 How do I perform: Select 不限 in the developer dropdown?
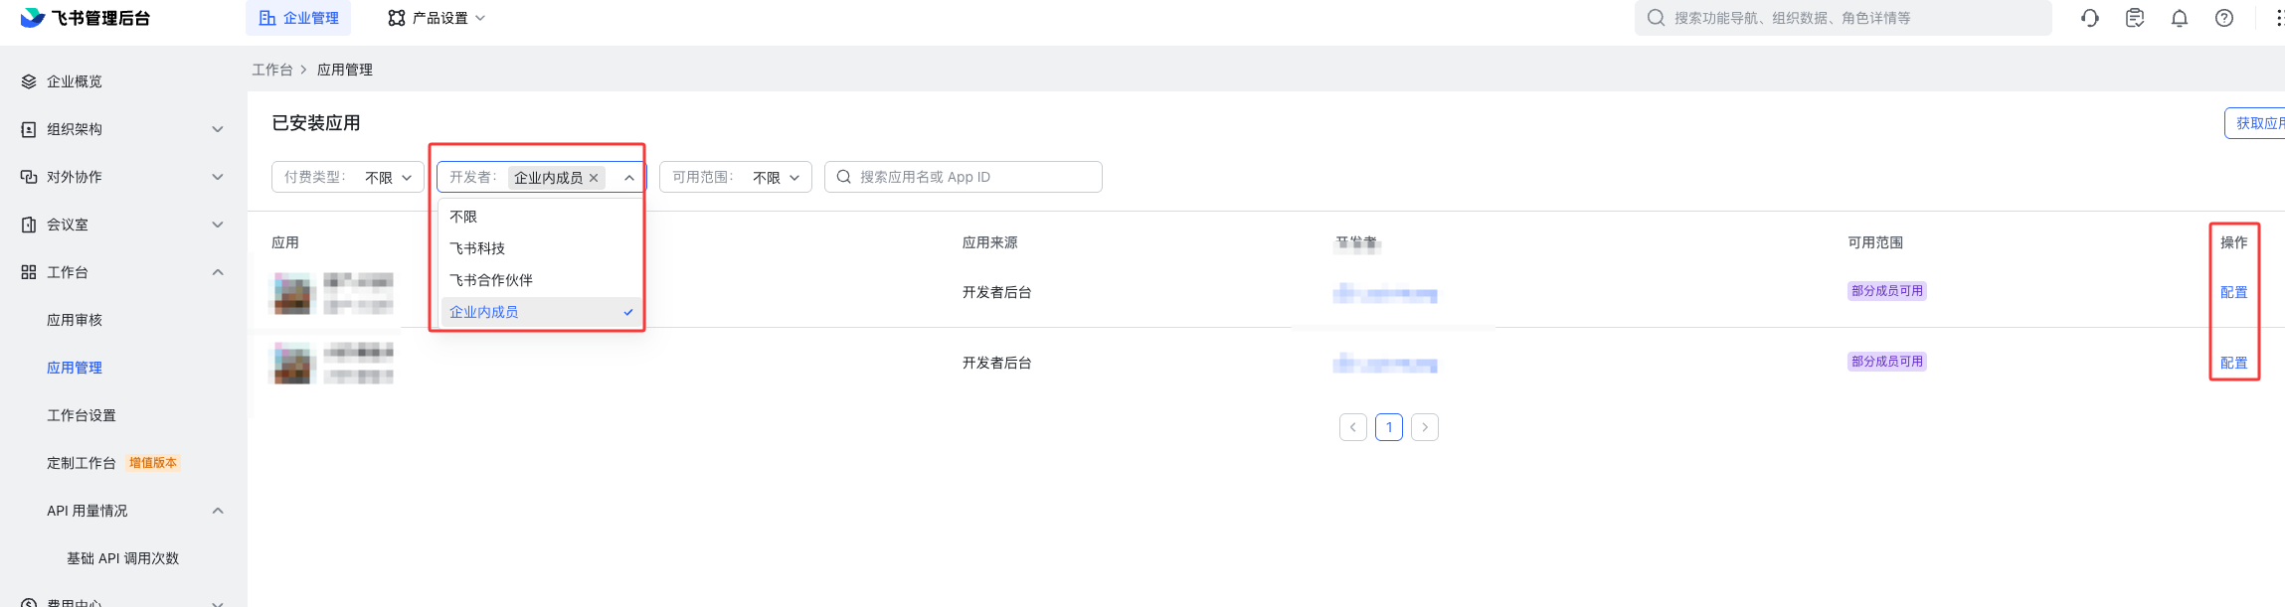tap(463, 217)
